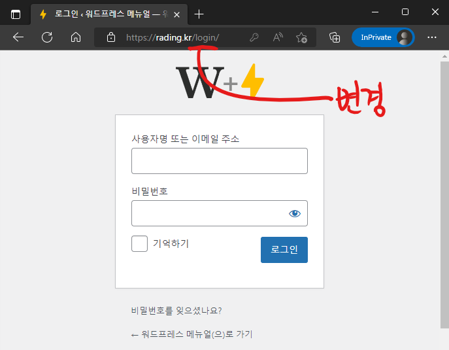Viewport: 449px width, 350px height.
Task: Open Settings and more ellipsis menu
Action: point(432,37)
